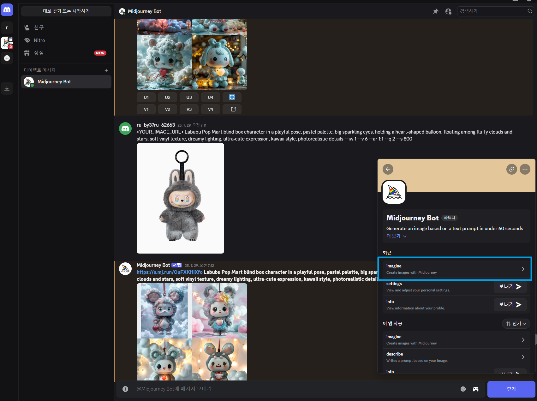Open imagine command under 이 앱 사용
The width and height of the screenshot is (537, 401).
click(x=456, y=340)
